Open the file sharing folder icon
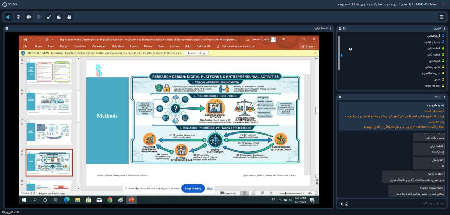The width and height of the screenshot is (450, 215). pyautogui.click(x=59, y=17)
